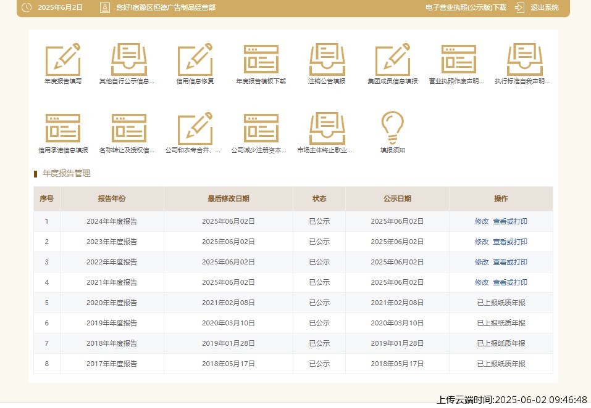
Task: Click 2019年01月28日 in the 最后修改日期 column
Action: tap(228, 343)
